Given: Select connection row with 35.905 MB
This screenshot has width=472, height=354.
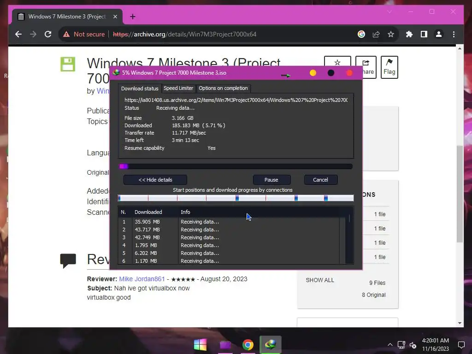Looking at the screenshot, I should point(229,222).
